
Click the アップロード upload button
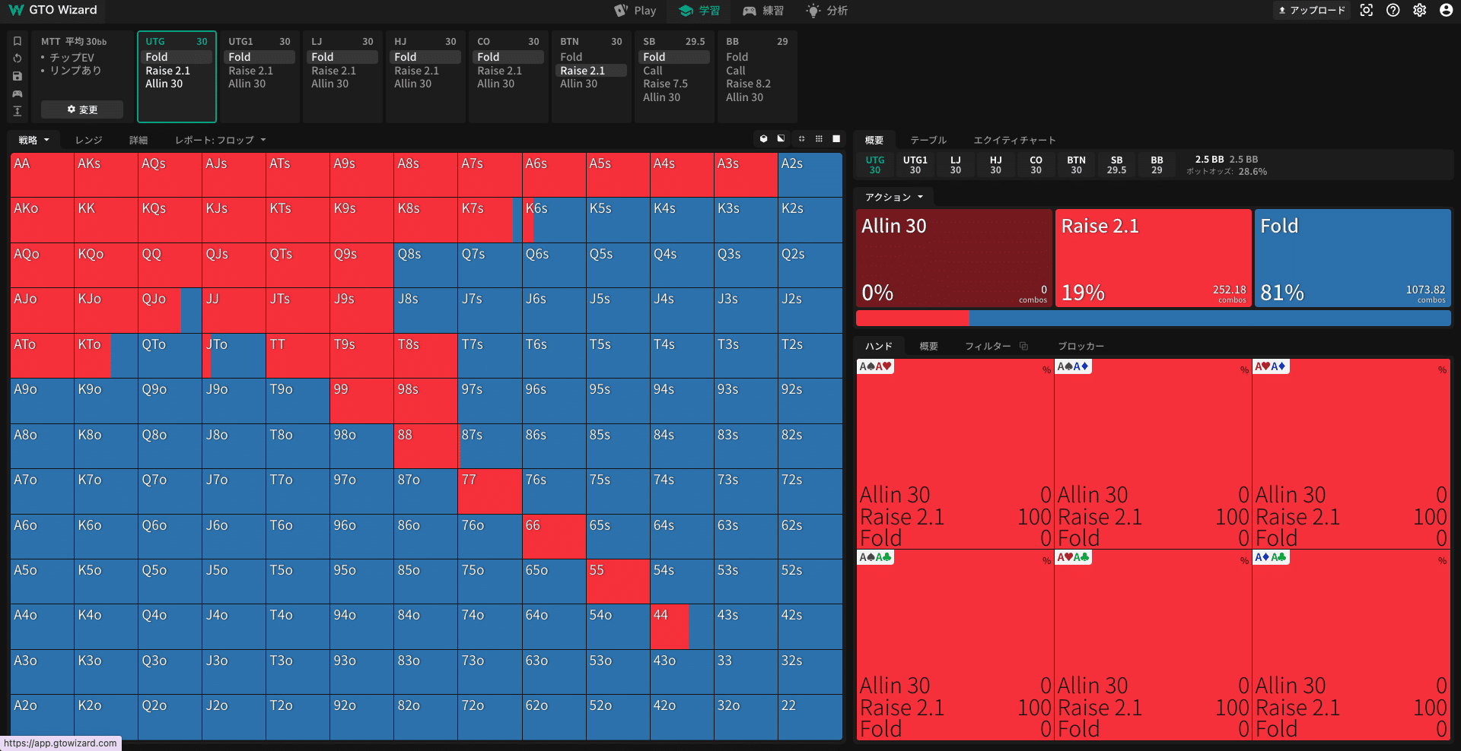(x=1312, y=11)
